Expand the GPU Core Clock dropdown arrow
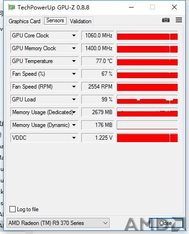This screenshot has width=189, height=234. coord(74,36)
